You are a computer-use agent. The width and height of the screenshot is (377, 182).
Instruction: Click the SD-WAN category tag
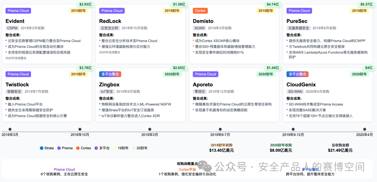[x=295, y=91]
